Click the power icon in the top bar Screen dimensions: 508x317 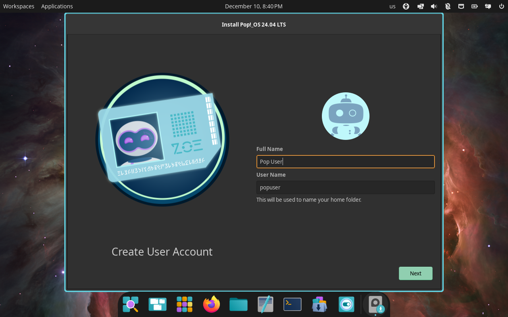point(501,6)
